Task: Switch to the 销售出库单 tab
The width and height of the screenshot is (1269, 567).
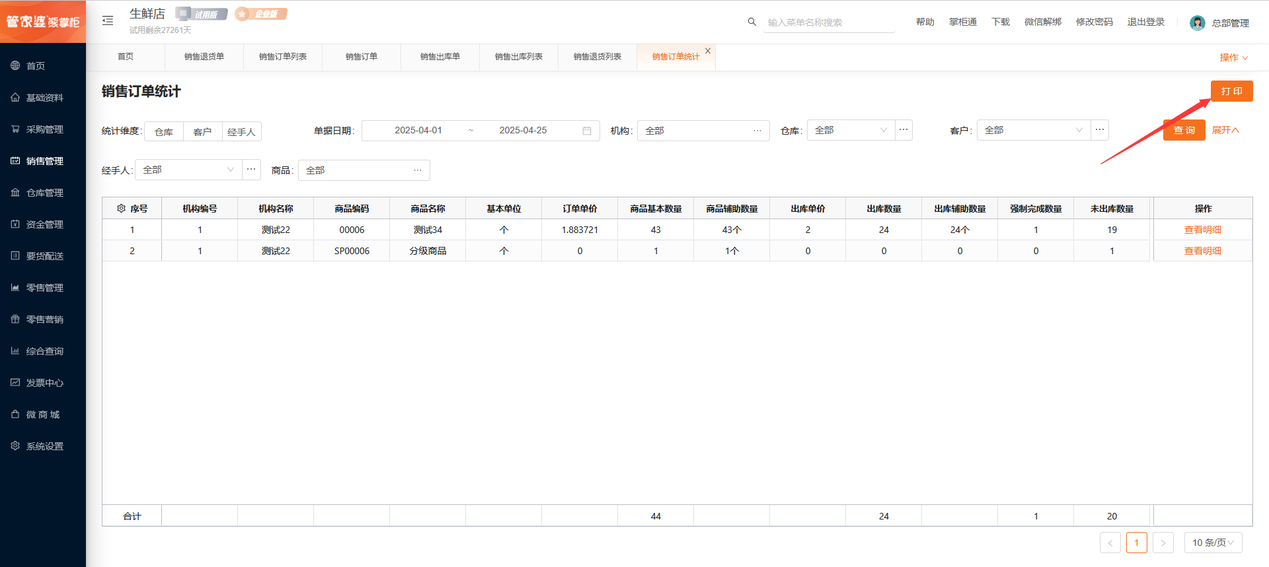Action: (x=440, y=57)
